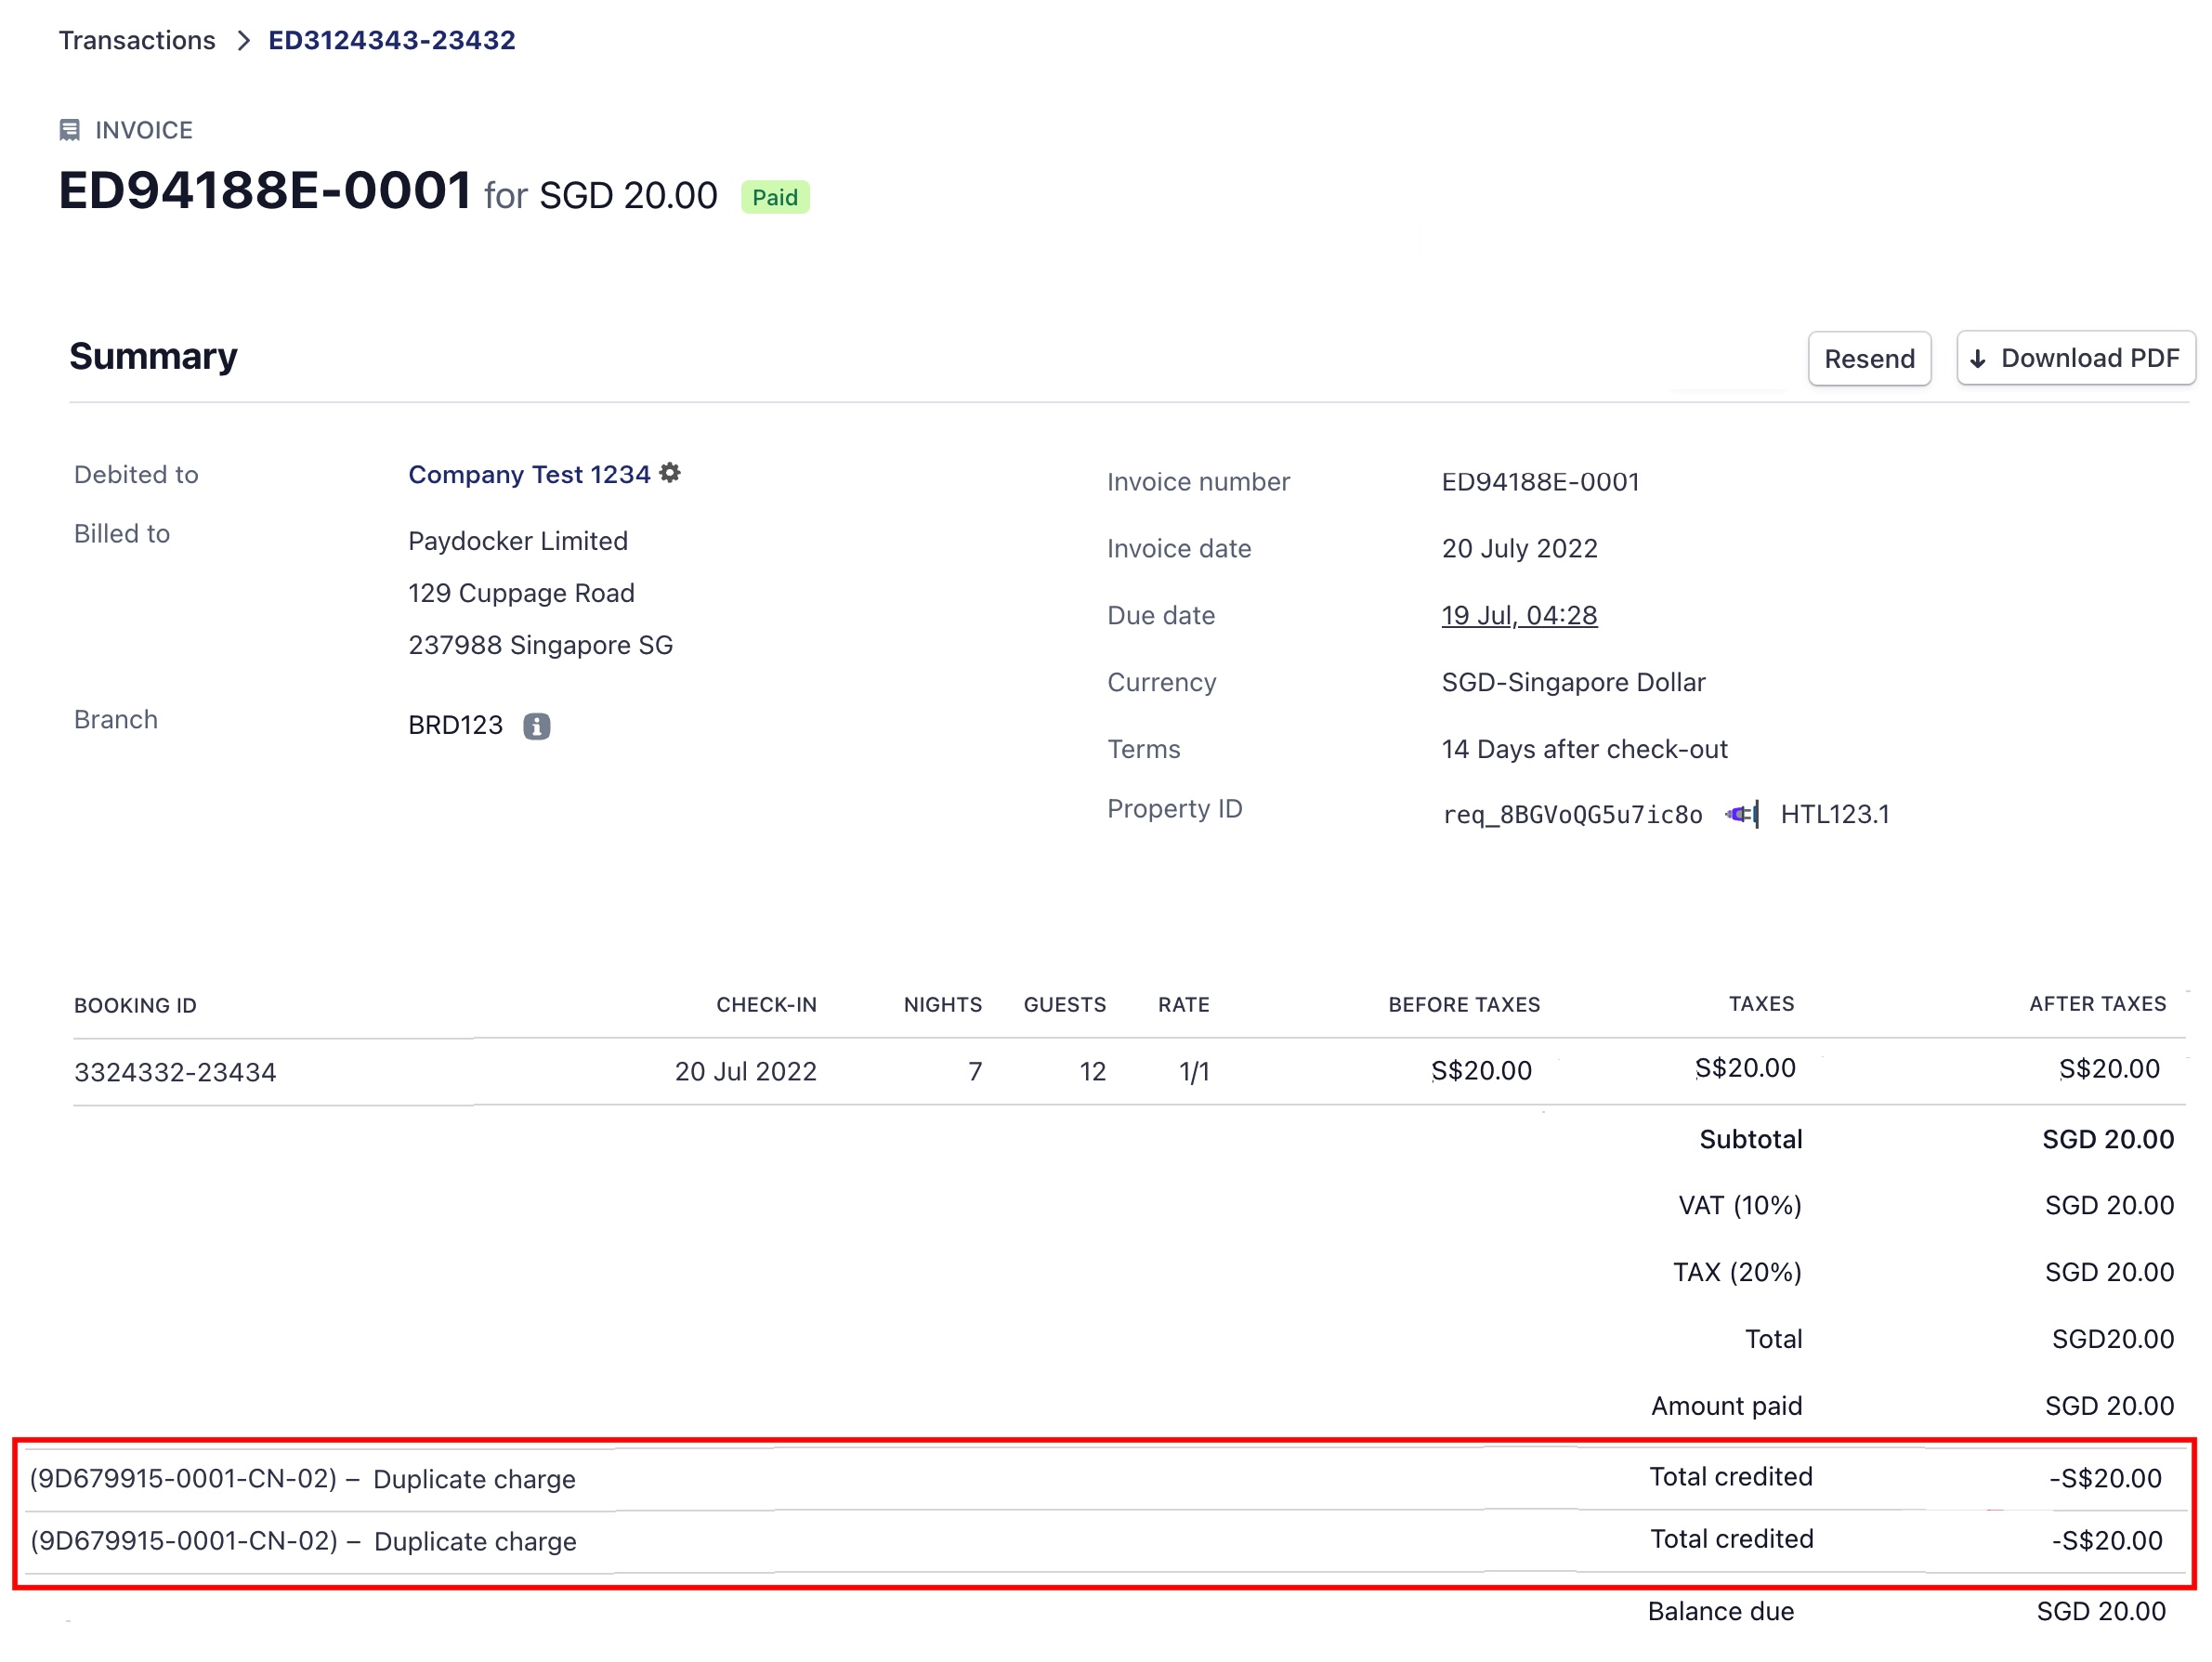Screen dimensions: 2212x1662
Task: Go back to Transactions breadcrumb
Action: [137, 41]
